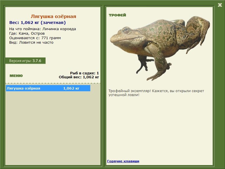
Task: Click the dashed separator above the list
Action: [x=53, y=83]
